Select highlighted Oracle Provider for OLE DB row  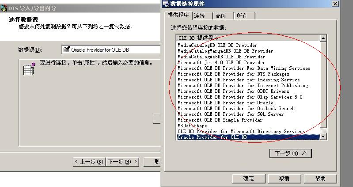click(x=248, y=137)
